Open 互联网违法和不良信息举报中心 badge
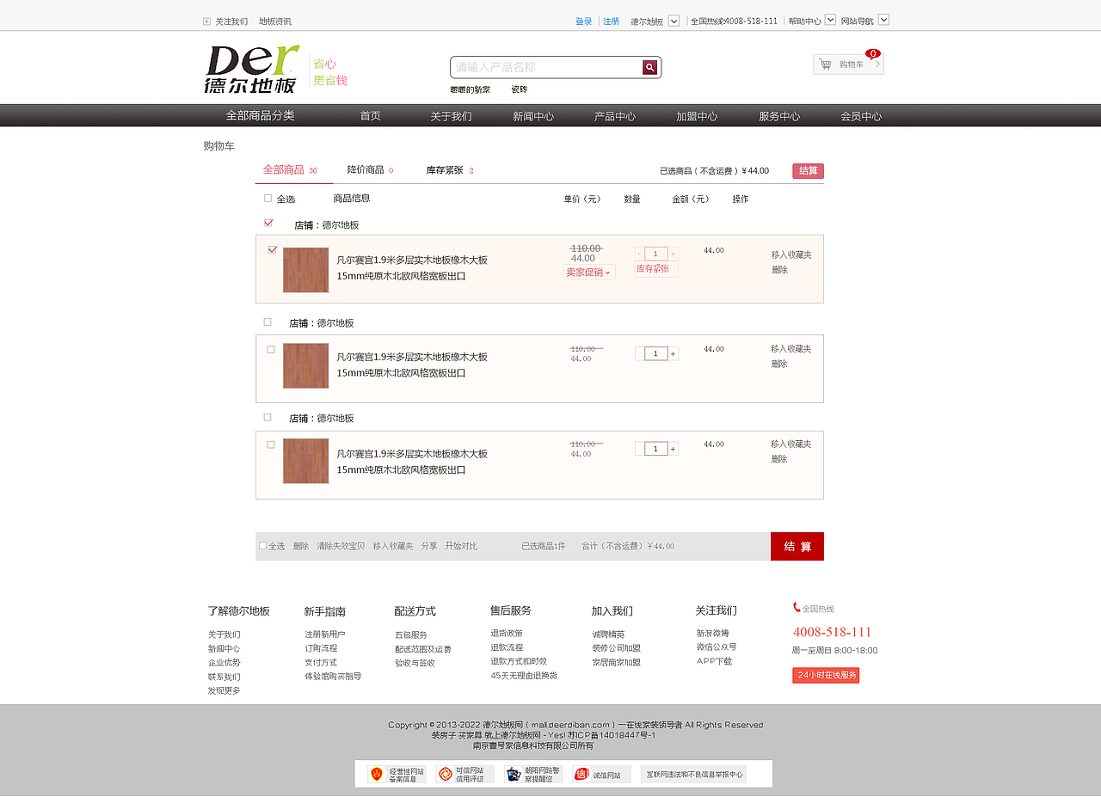Screen dimensions: 1101x797 coord(693,774)
